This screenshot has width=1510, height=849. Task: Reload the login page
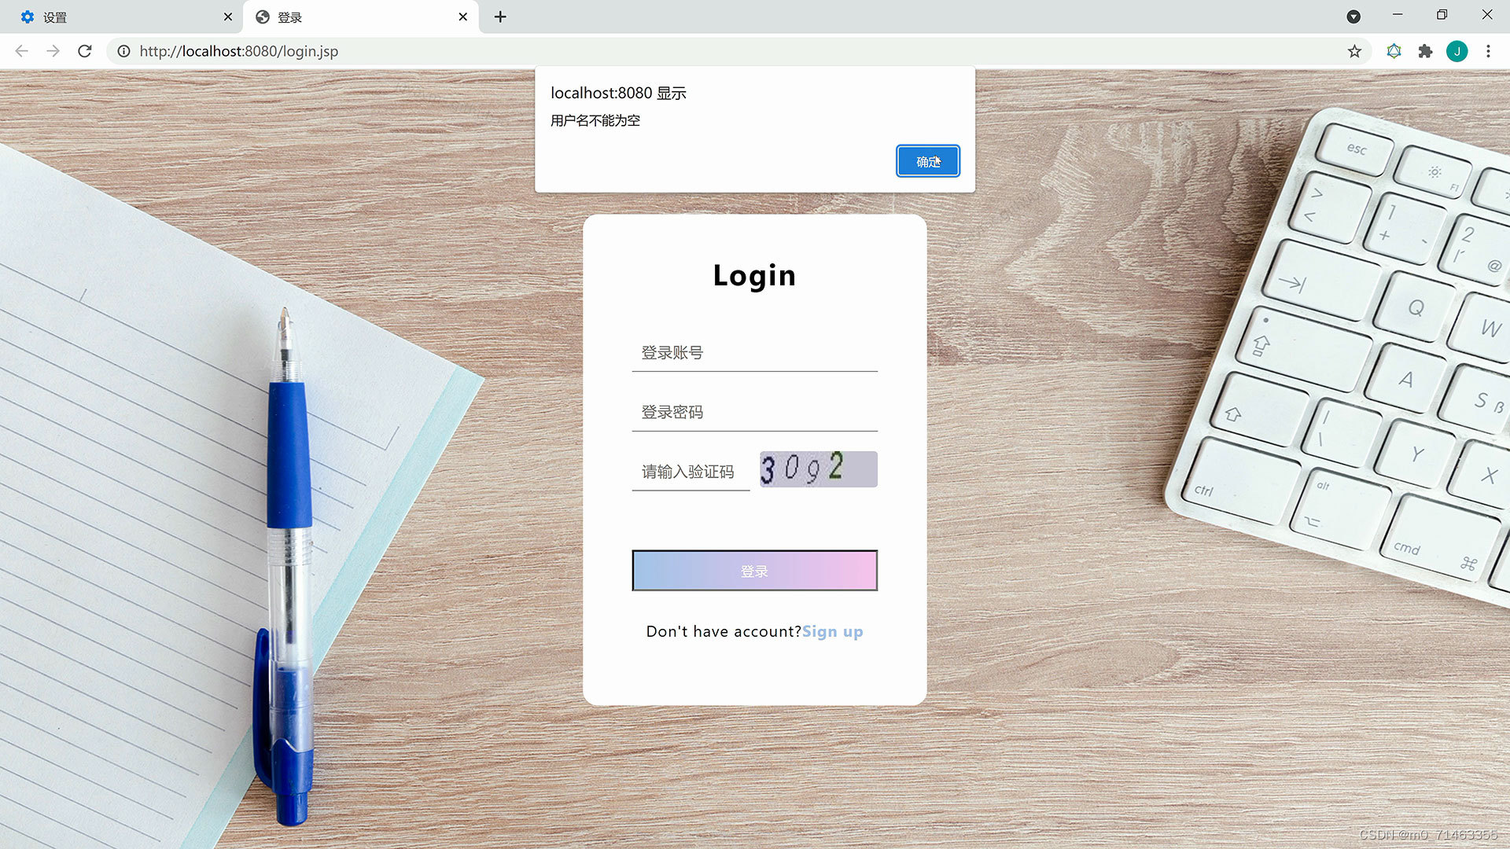[85, 51]
